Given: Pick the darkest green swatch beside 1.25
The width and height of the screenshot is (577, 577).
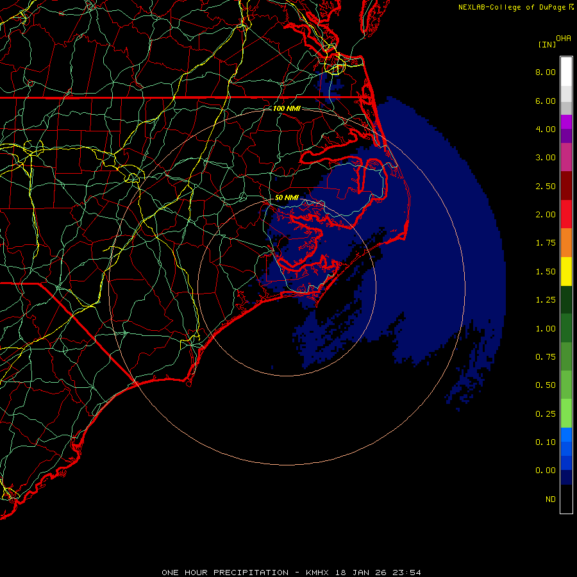Looking at the screenshot, I should 566,299.
